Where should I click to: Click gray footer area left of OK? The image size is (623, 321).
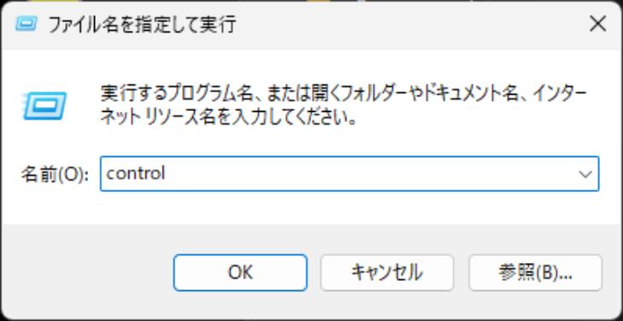click(x=87, y=272)
